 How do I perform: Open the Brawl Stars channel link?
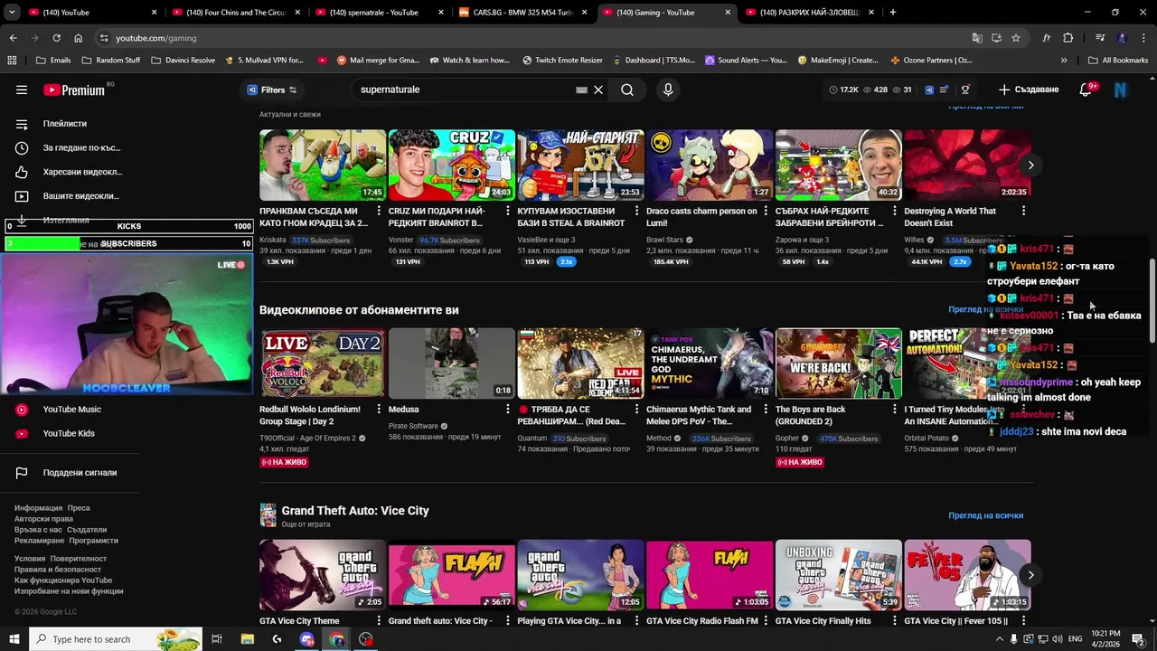(665, 240)
